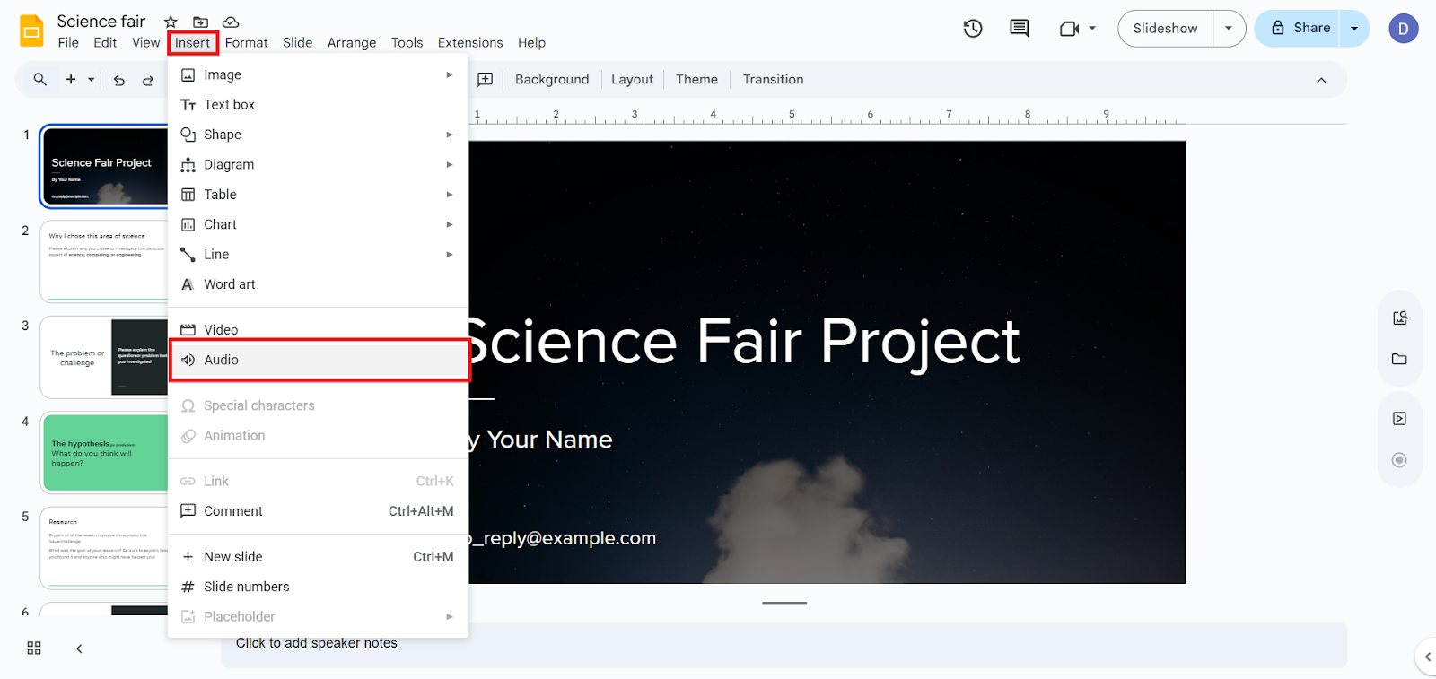This screenshot has height=679, width=1436.
Task: Expand the new slide layout arrow
Action: pos(91,80)
